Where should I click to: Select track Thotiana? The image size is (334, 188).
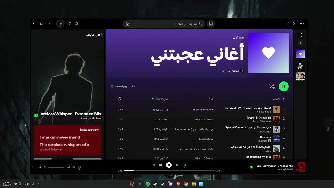point(265,137)
